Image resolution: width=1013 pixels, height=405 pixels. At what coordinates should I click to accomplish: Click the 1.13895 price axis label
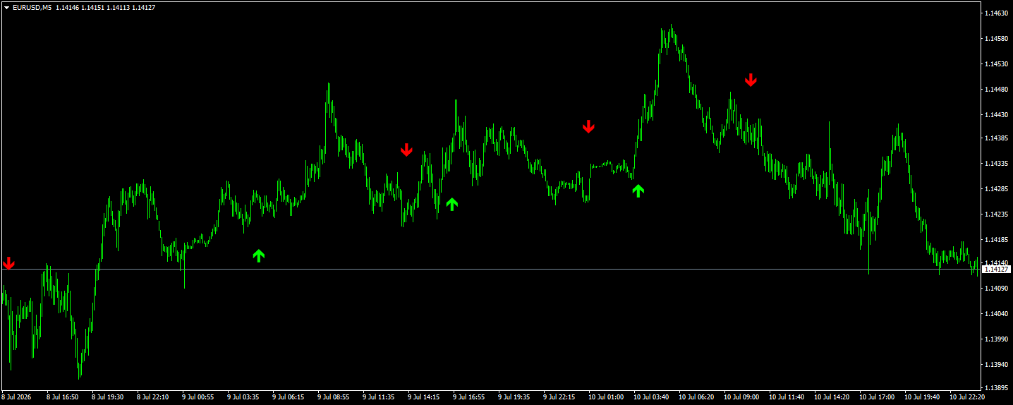click(x=996, y=388)
